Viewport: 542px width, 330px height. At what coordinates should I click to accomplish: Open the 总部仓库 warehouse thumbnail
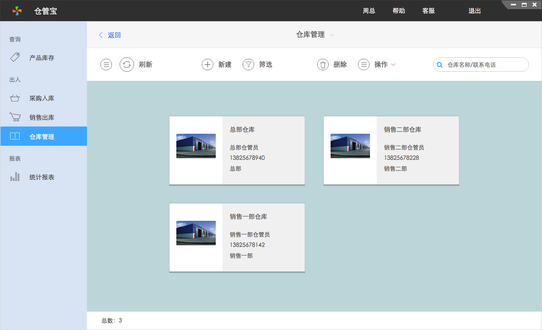pos(196,146)
